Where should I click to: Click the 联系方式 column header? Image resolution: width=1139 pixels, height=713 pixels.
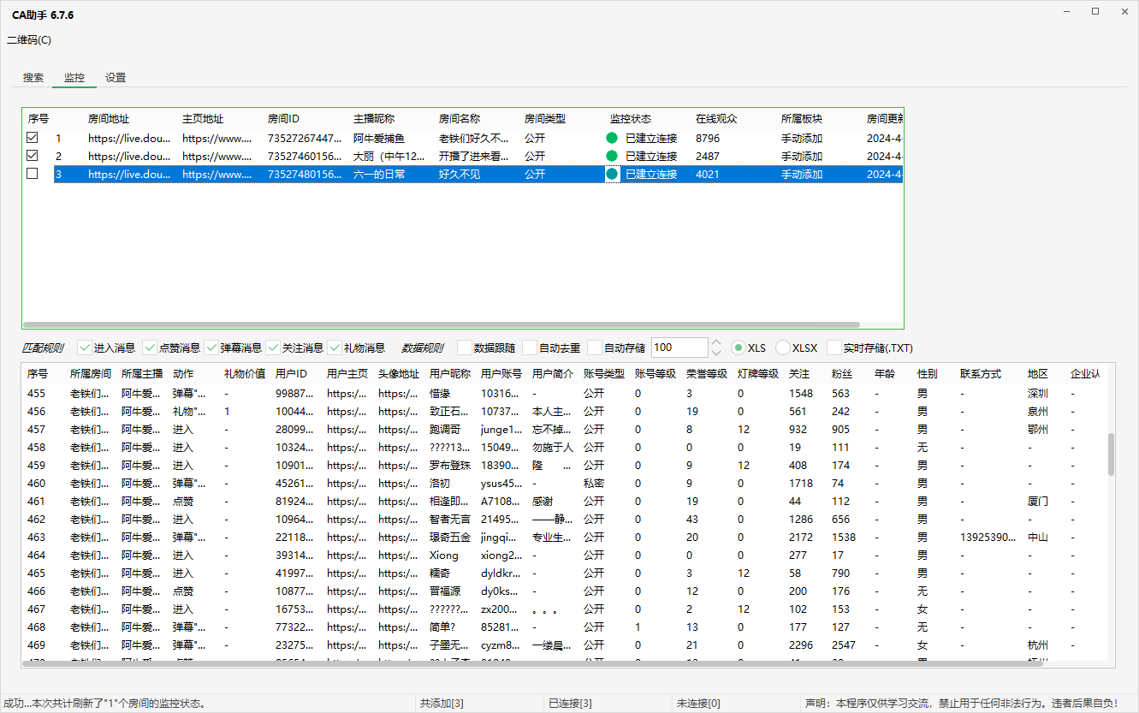click(x=981, y=374)
